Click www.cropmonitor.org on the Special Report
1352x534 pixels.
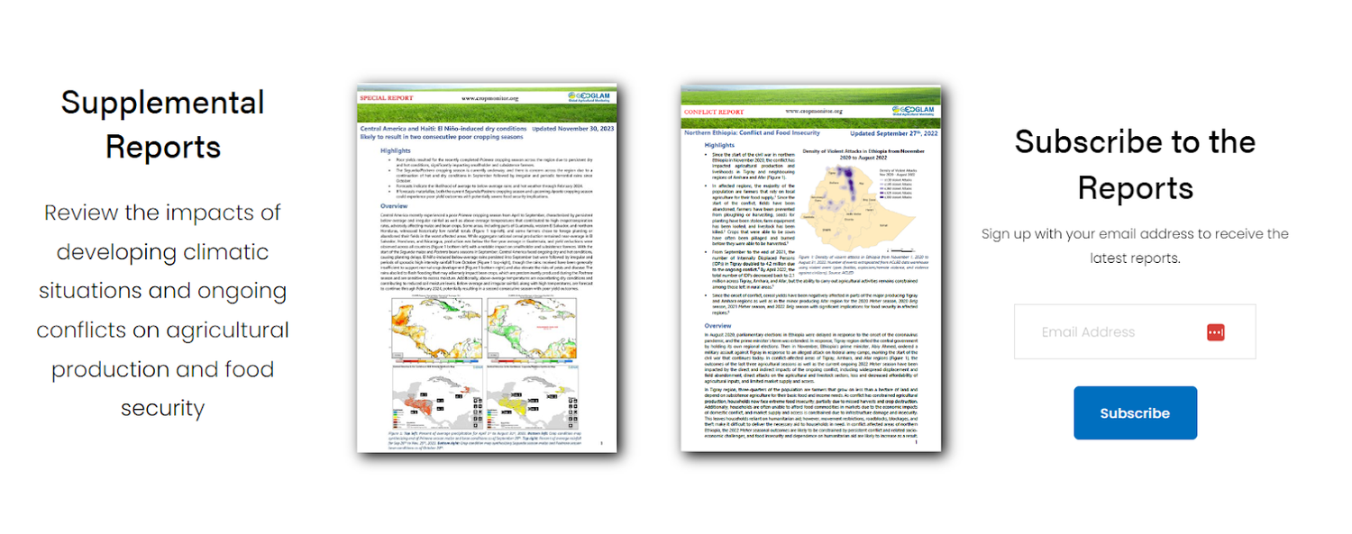click(x=490, y=97)
